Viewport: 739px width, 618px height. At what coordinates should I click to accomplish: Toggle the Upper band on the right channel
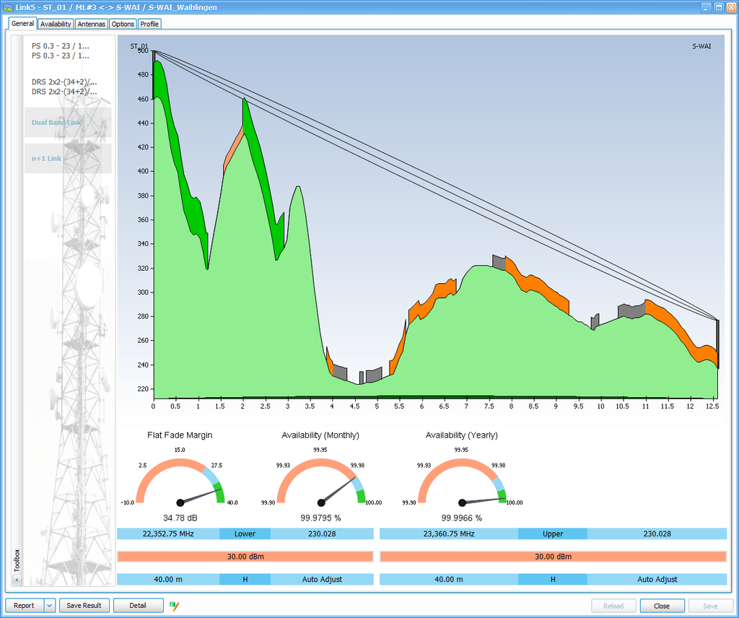point(552,534)
